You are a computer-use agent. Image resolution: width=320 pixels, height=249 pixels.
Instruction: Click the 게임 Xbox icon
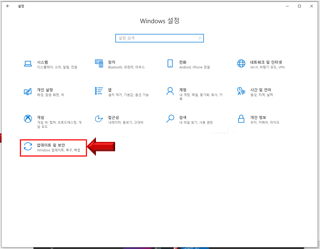click(x=28, y=119)
